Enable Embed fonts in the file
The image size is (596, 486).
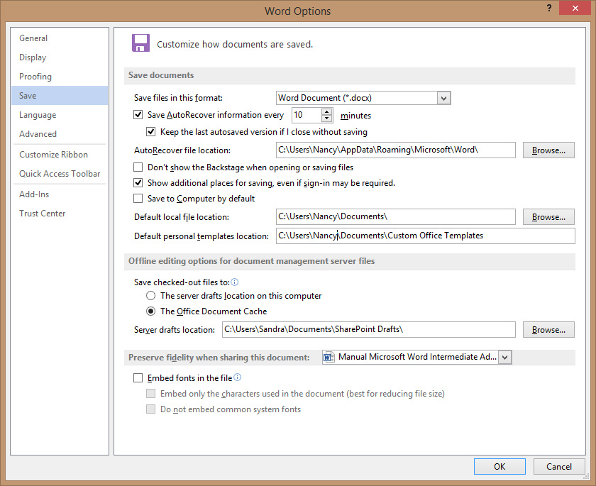[138, 377]
